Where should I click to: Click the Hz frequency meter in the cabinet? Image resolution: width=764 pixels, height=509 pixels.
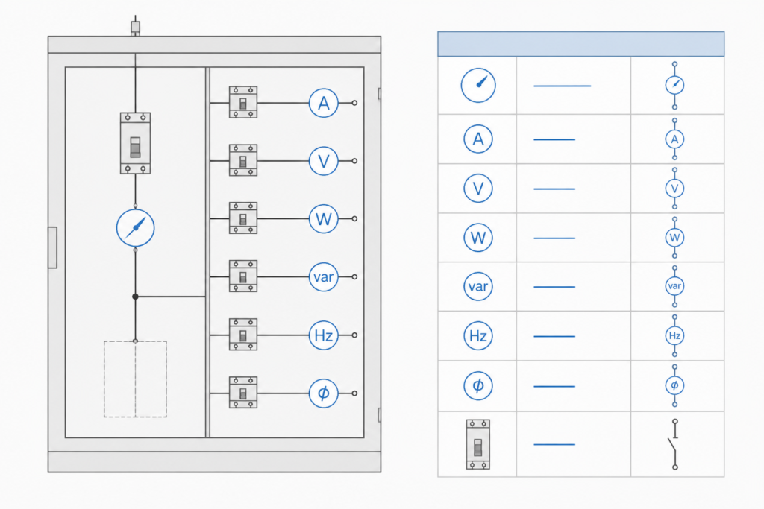(324, 335)
